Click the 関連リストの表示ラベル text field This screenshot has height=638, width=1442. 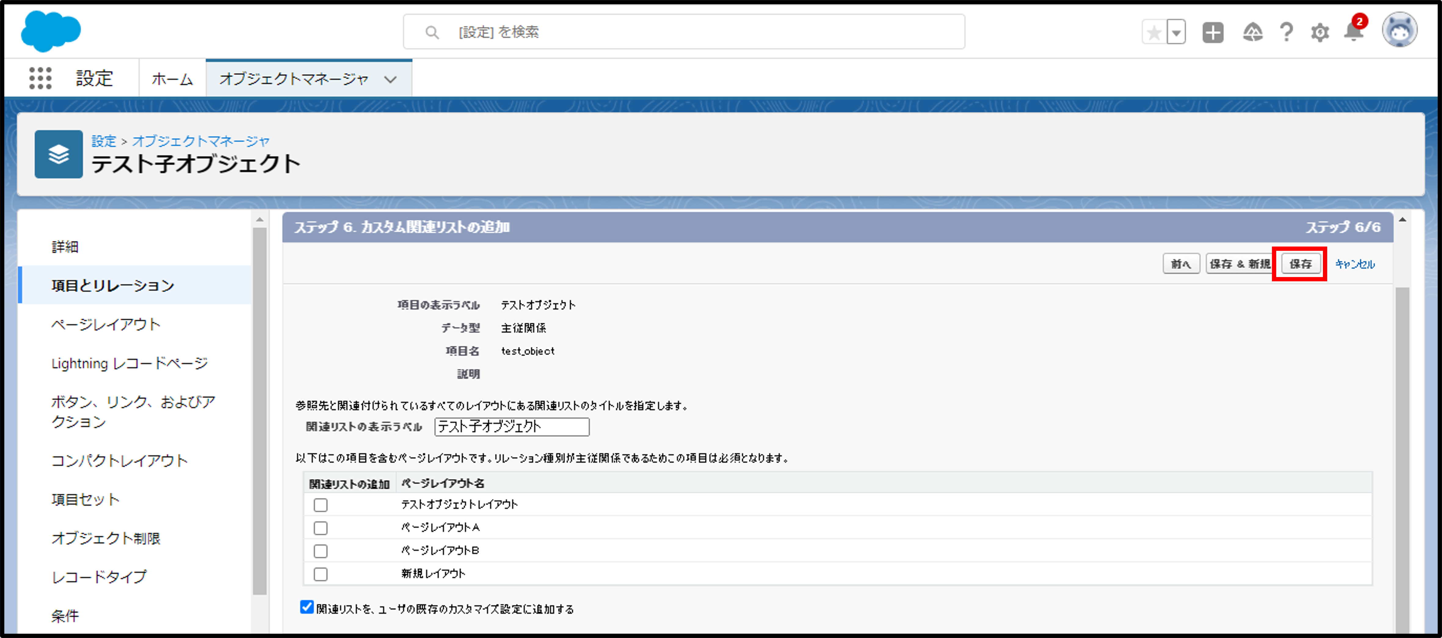pyautogui.click(x=512, y=427)
